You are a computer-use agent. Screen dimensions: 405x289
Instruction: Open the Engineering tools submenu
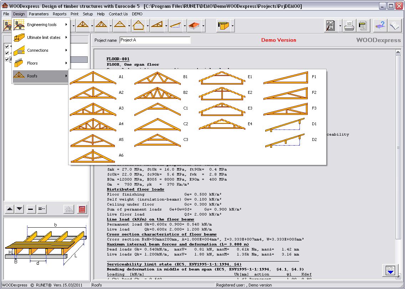click(x=41, y=25)
